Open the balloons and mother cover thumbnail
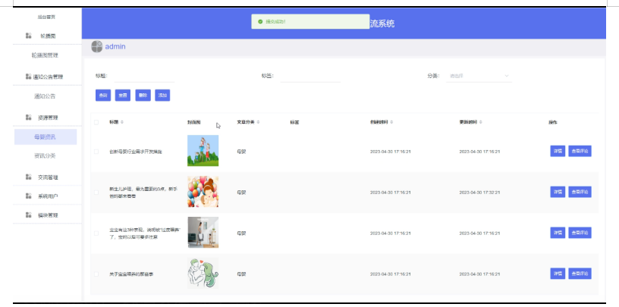 click(203, 192)
